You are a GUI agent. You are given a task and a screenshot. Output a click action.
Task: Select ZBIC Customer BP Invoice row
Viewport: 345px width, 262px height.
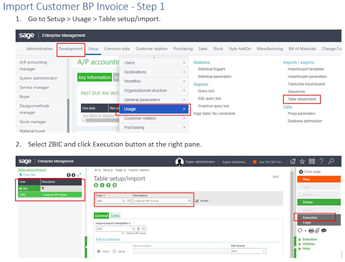[x=50, y=194]
